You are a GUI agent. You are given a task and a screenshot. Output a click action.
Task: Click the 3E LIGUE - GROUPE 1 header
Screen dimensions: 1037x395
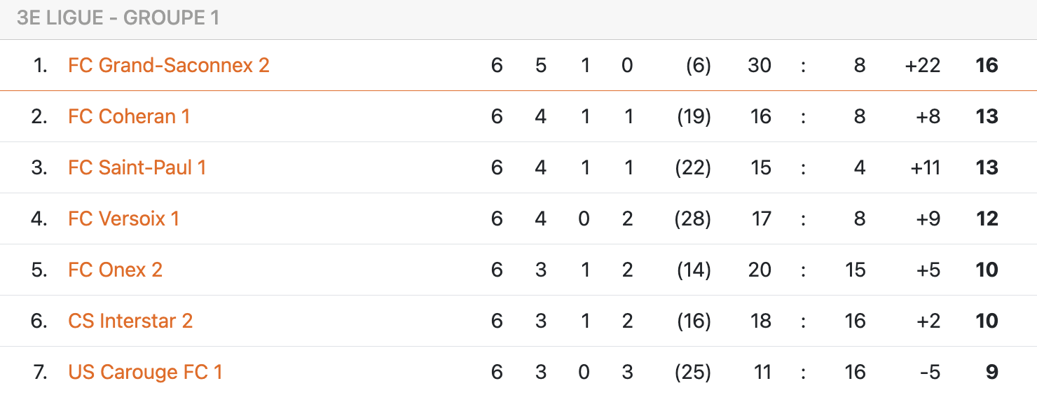tap(118, 18)
